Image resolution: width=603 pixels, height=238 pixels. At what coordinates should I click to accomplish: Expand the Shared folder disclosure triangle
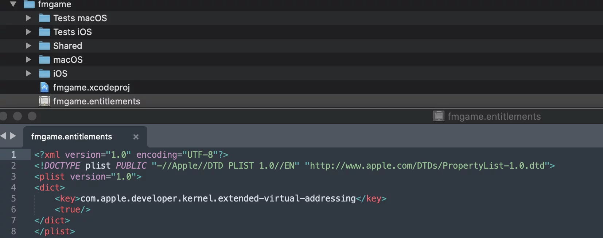tap(28, 46)
